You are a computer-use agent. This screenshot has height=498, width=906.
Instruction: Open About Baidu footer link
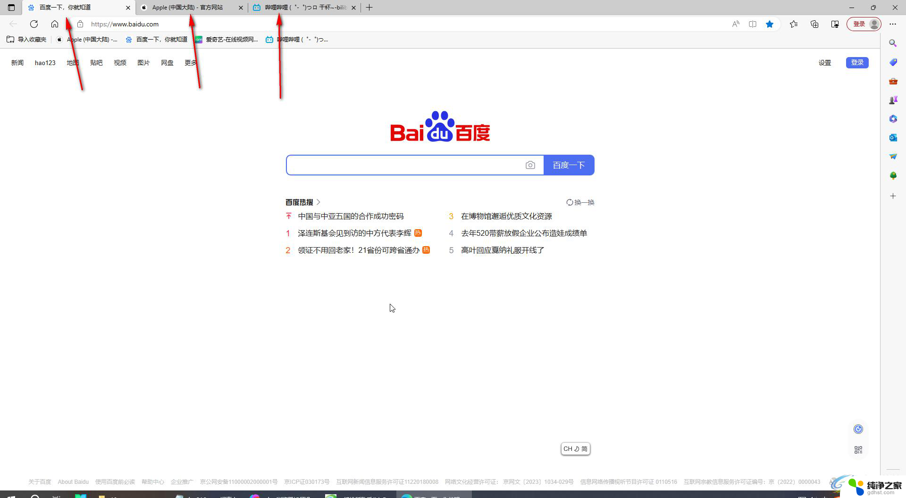coord(73,482)
